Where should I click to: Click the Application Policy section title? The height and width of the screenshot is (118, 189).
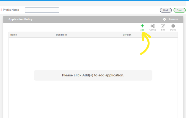click(20, 19)
